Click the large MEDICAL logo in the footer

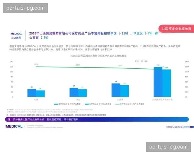click(14, 127)
